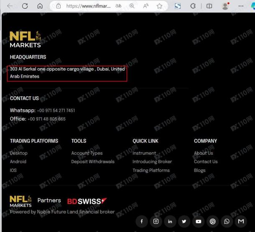Open the Desktop trading platform link

coord(19,153)
